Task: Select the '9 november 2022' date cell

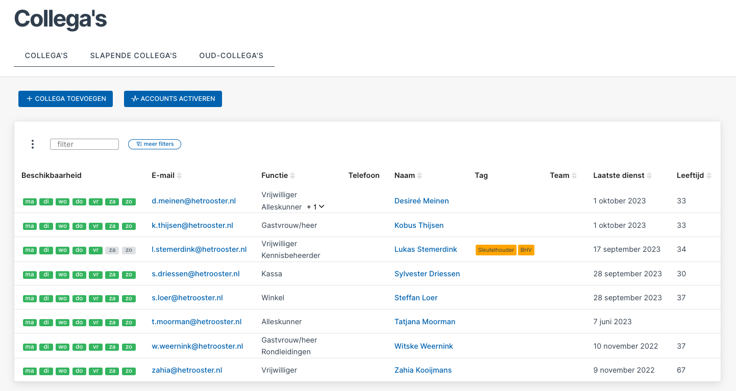Action: tap(624, 370)
